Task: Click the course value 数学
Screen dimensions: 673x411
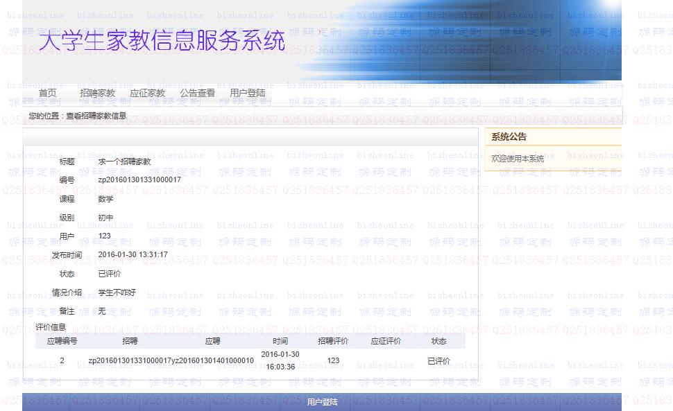Action: pyautogui.click(x=105, y=199)
